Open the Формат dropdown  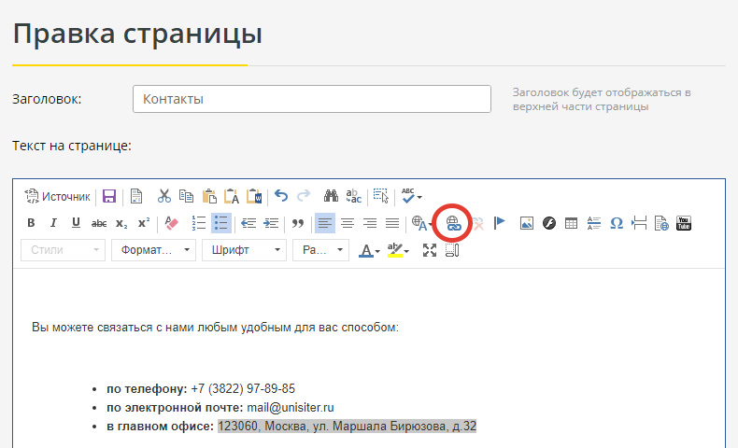tap(152, 250)
